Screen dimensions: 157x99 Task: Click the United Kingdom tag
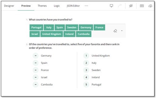coord(52,34)
